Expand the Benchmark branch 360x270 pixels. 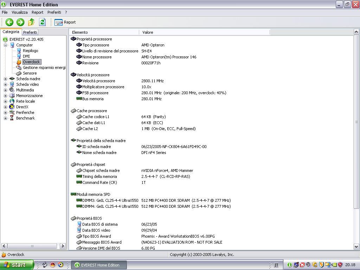coord(6,118)
